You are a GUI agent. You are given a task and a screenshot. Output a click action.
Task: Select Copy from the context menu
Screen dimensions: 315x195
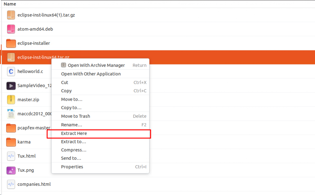(x=100, y=91)
